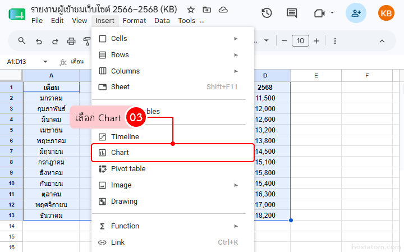Decrease font size minus button
This screenshot has width=404, height=252.
284,41
